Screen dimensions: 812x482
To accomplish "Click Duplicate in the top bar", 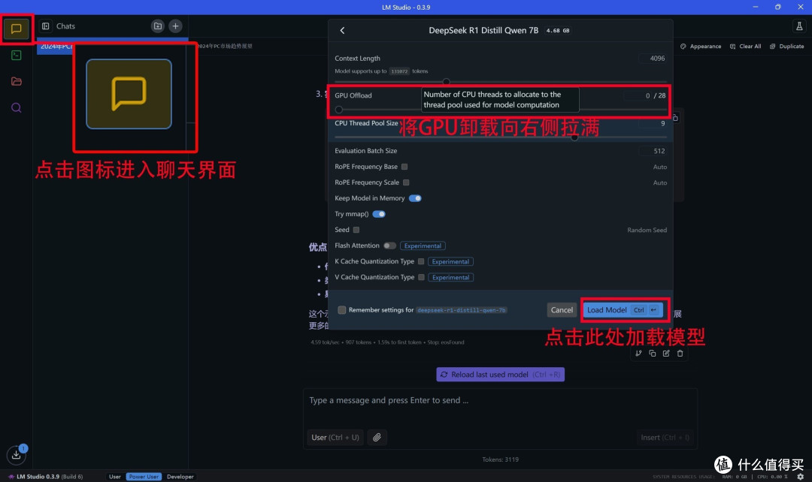I will 786,46.
